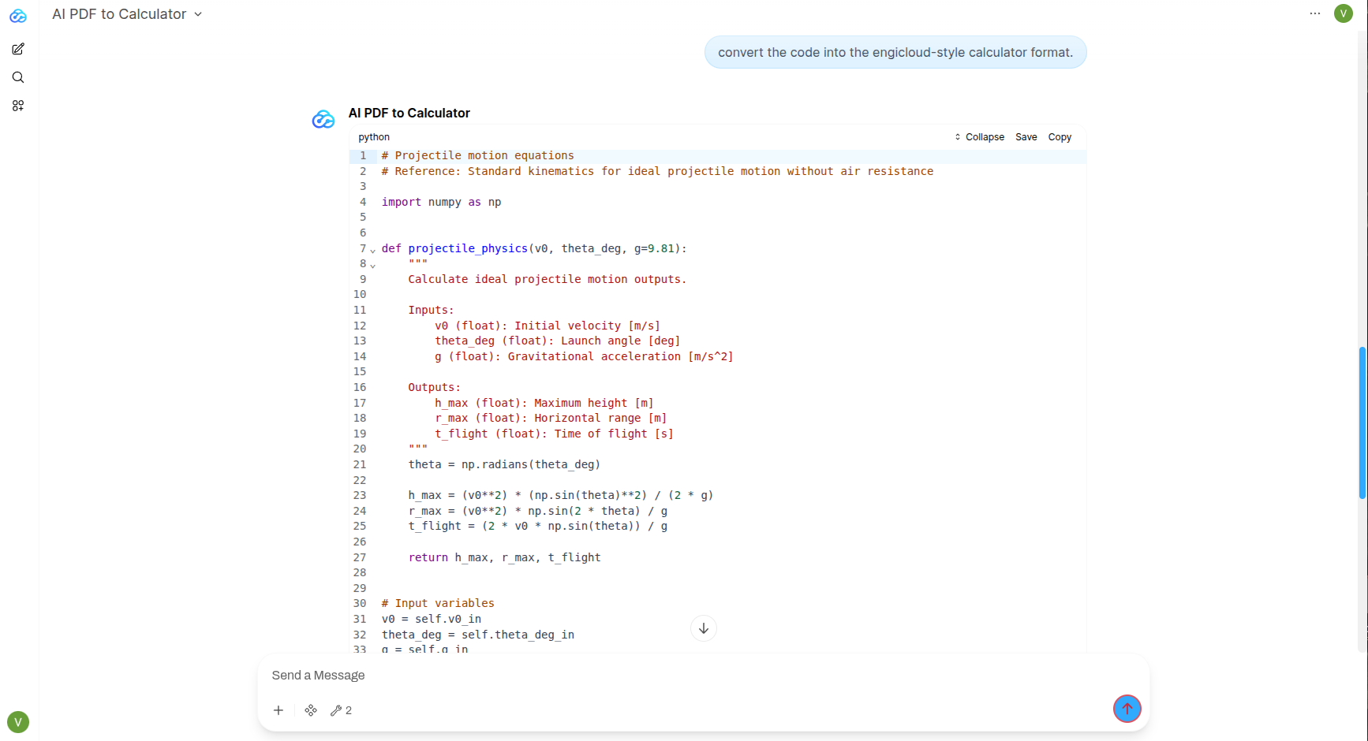1368x741 pixels.
Task: Save the code block
Action: tap(1026, 137)
